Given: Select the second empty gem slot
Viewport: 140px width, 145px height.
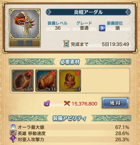Looking at the screenshot, I should pos(29,43).
